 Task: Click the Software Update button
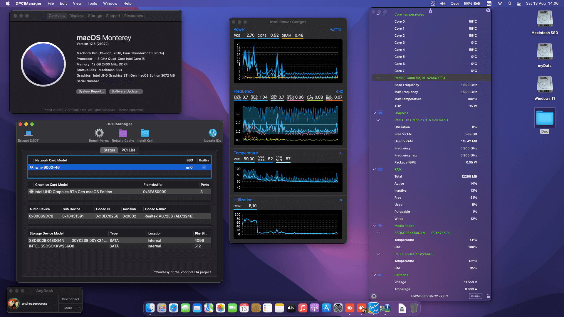coord(126,91)
